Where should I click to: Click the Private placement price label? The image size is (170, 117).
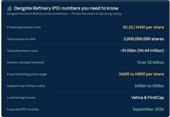[x=24, y=27]
